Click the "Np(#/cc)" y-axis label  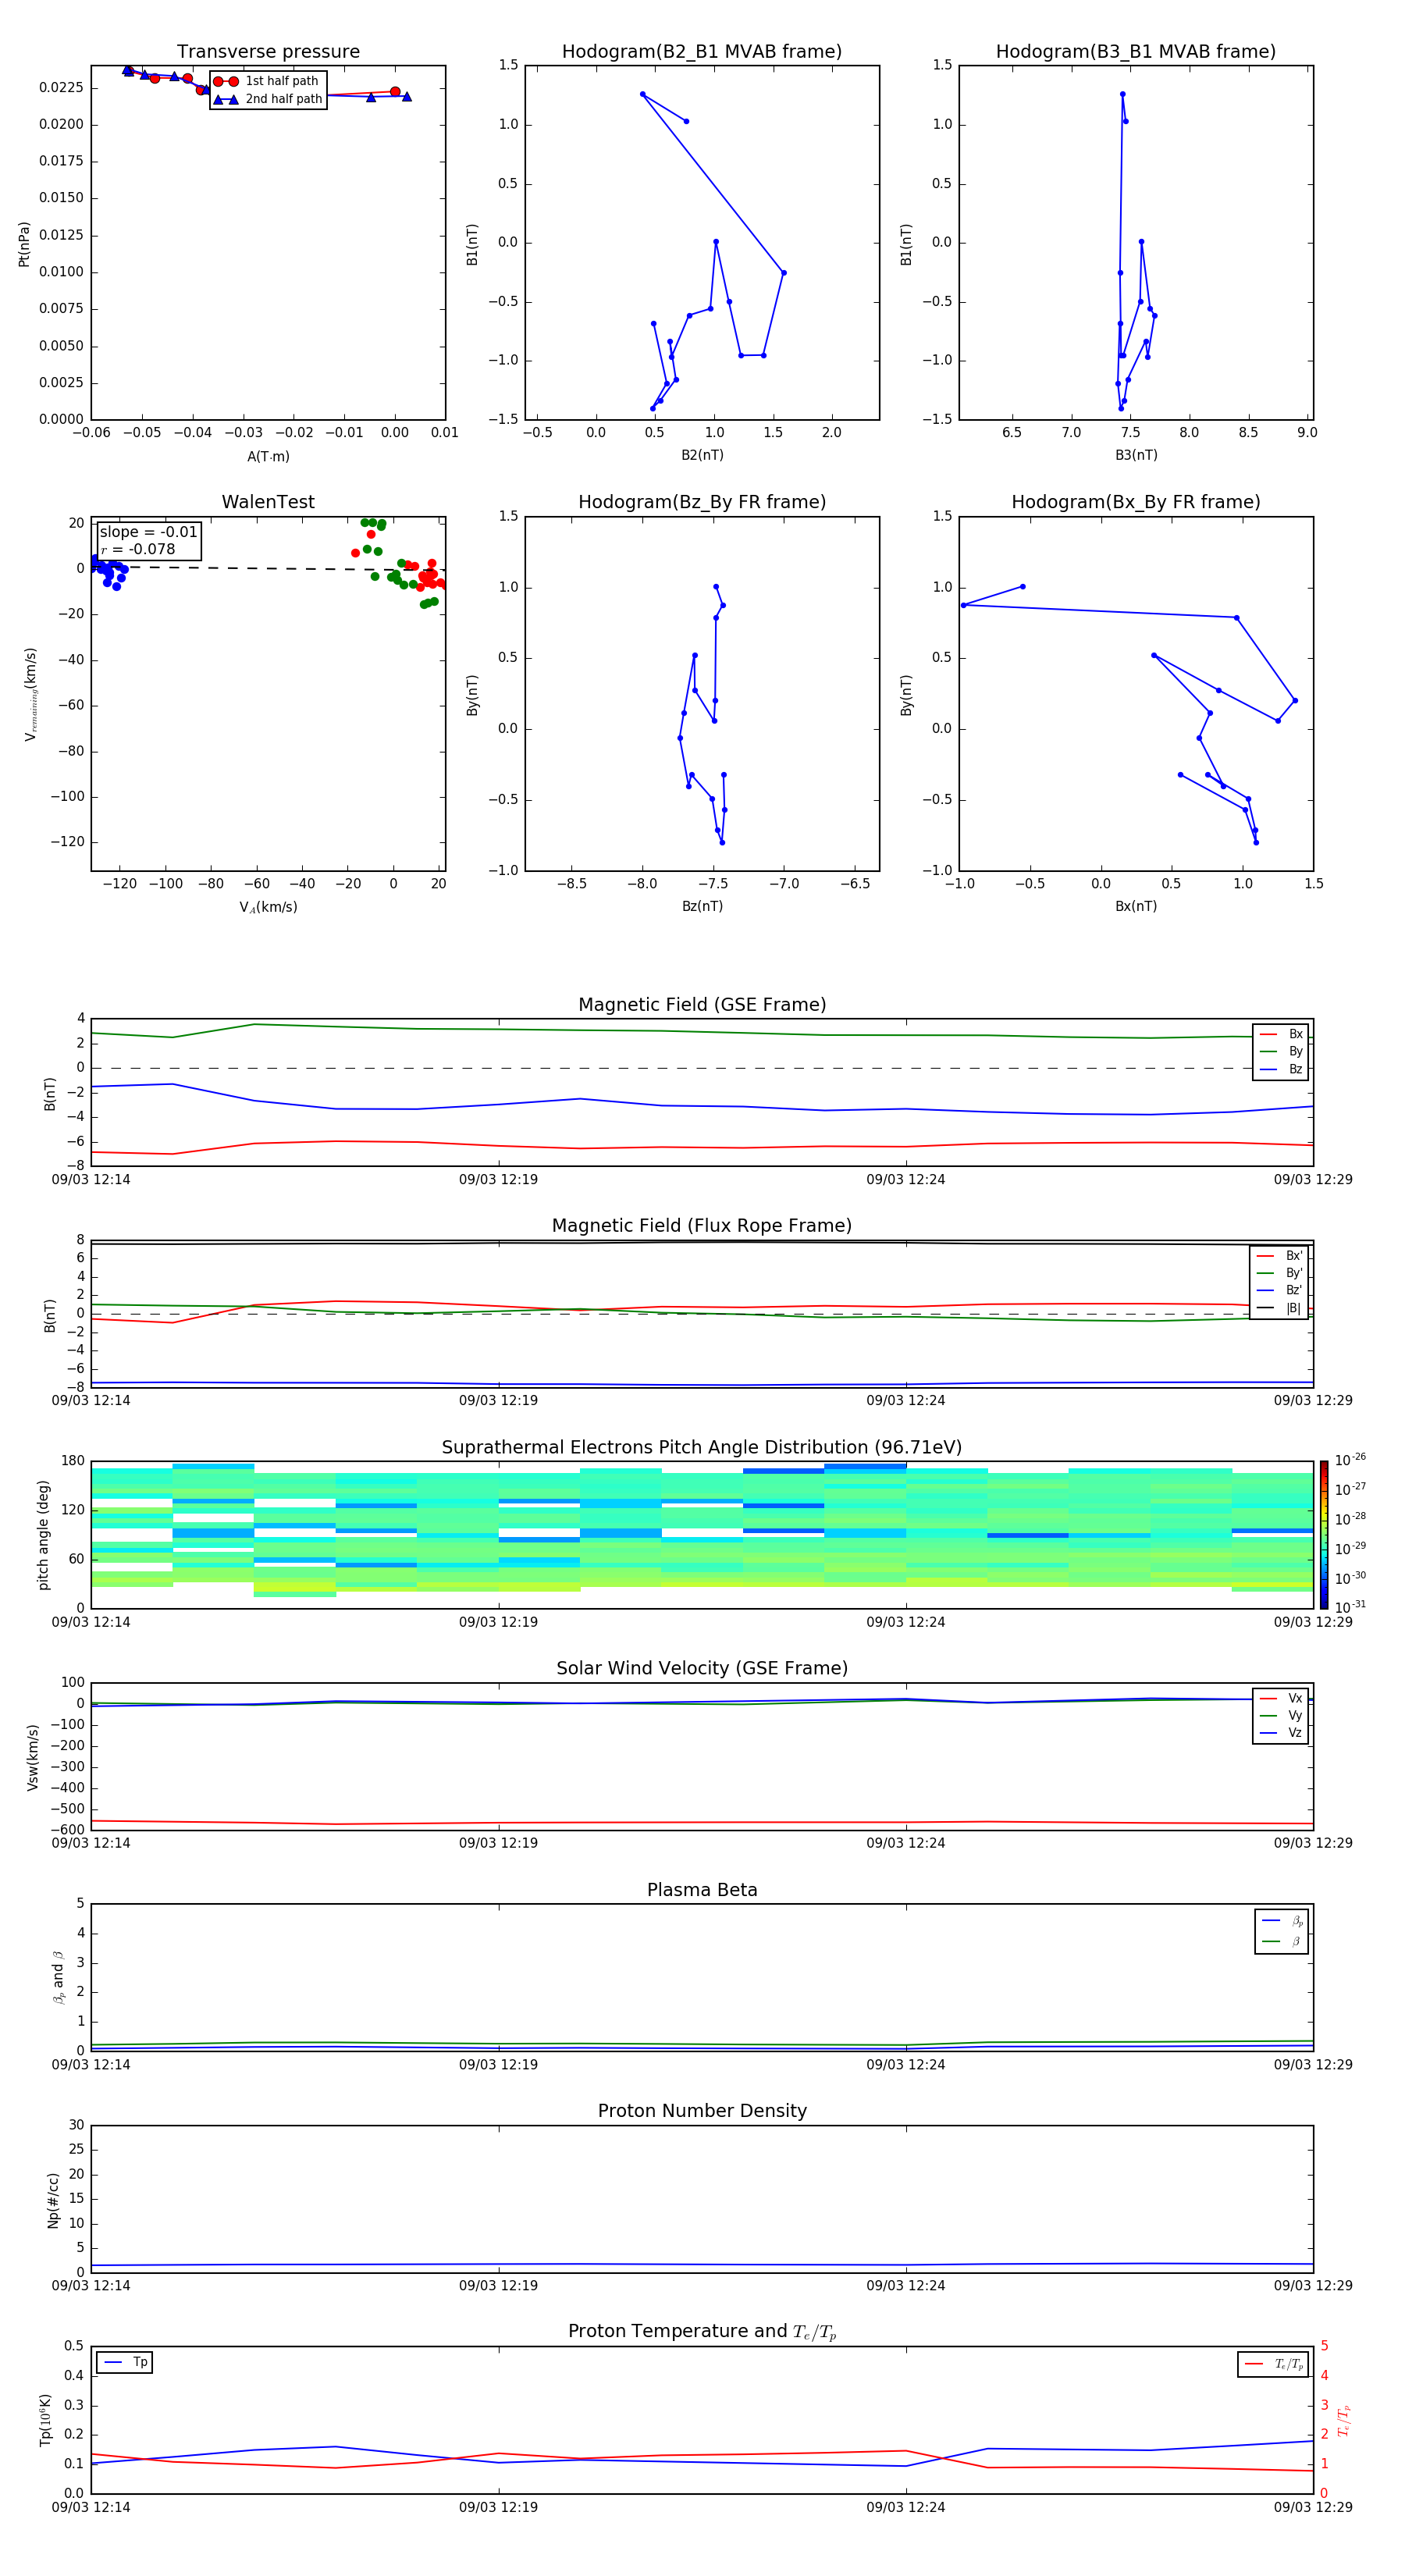(x=53, y=2199)
